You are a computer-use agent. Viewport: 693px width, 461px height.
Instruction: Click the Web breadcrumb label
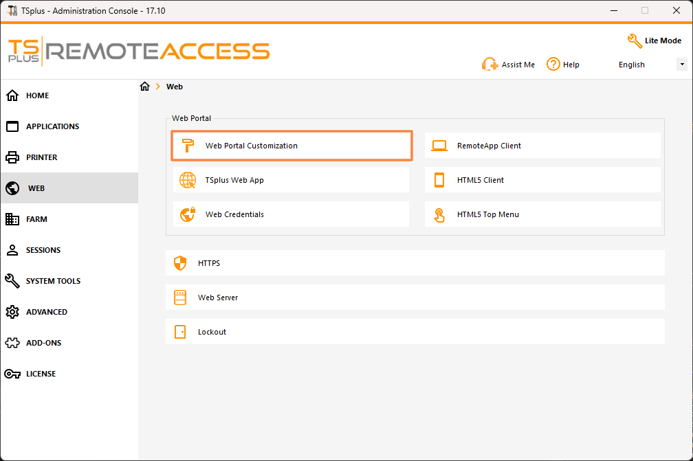tap(174, 87)
